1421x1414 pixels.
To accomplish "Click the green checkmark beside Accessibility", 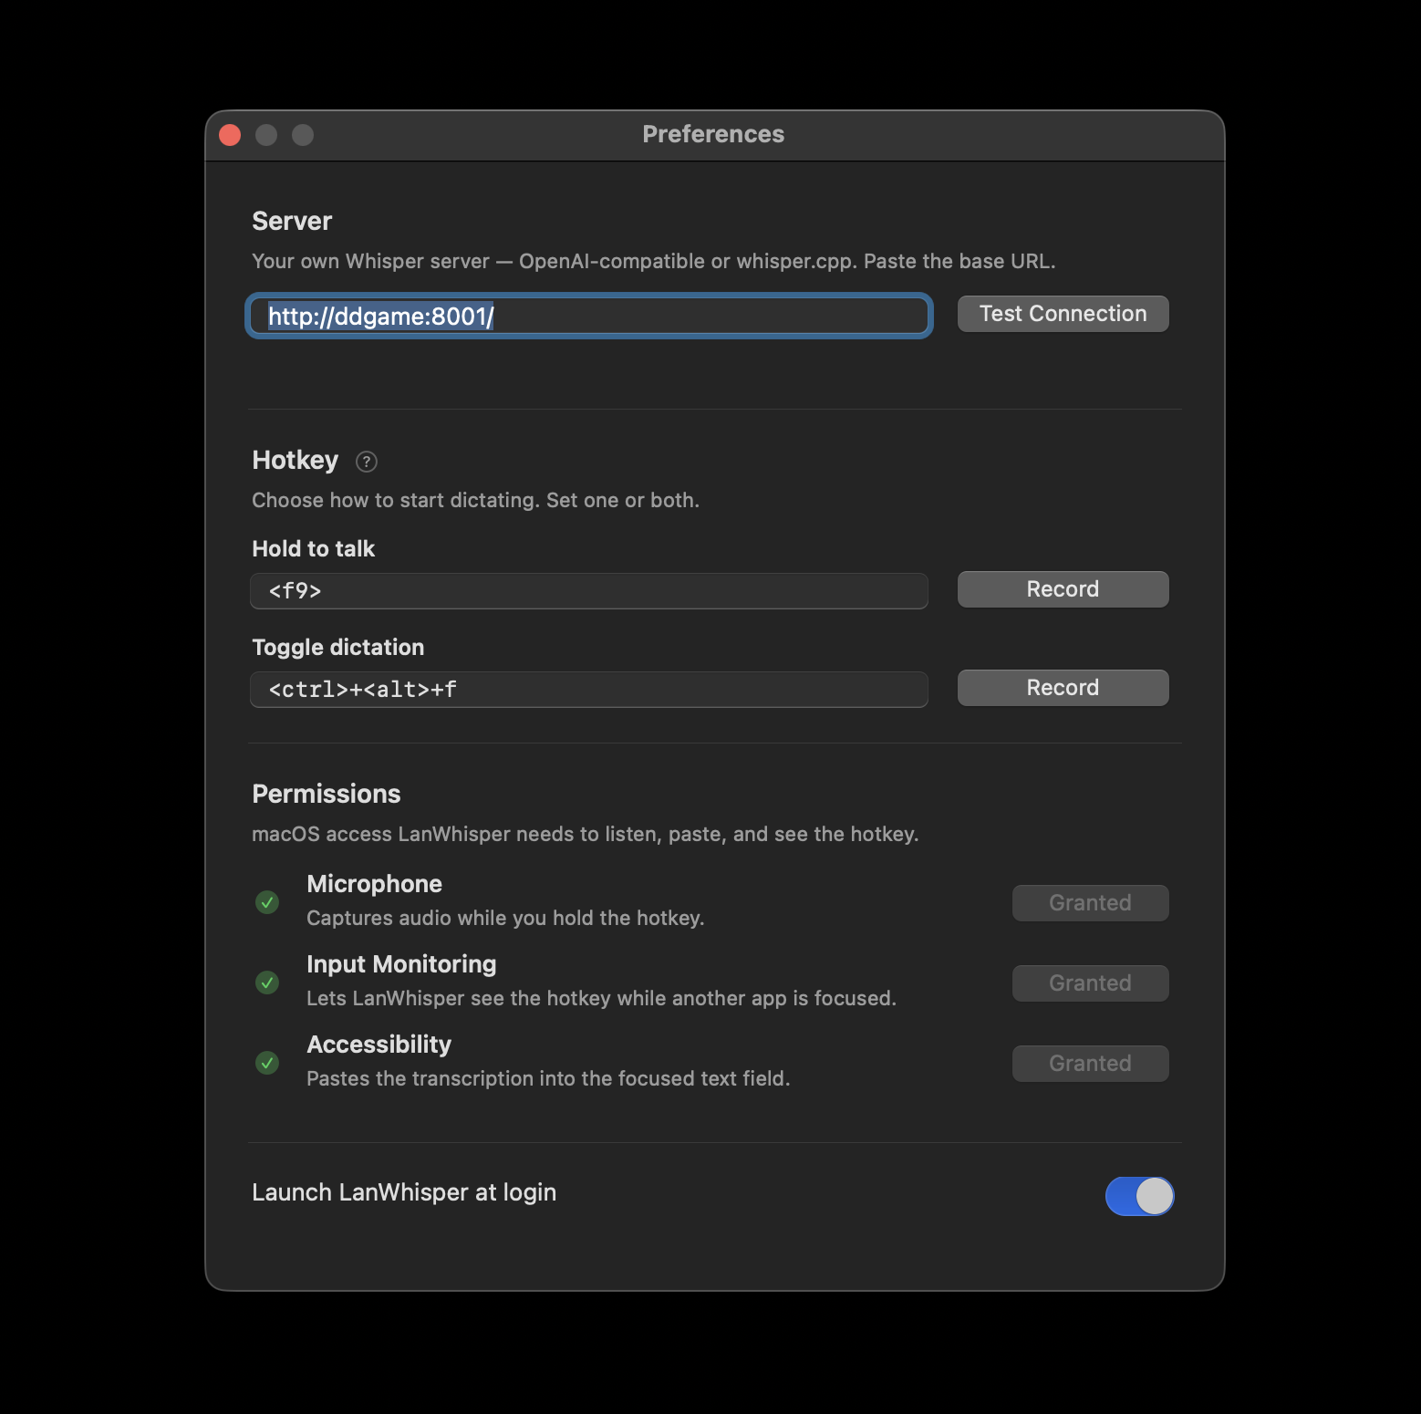I will pyautogui.click(x=266, y=1064).
